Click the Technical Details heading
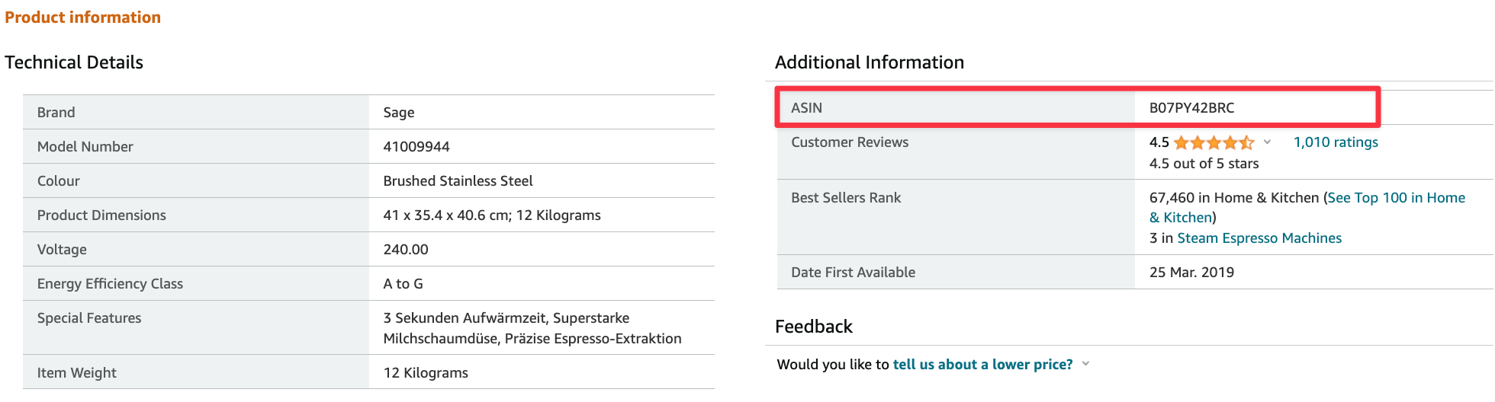 (74, 62)
